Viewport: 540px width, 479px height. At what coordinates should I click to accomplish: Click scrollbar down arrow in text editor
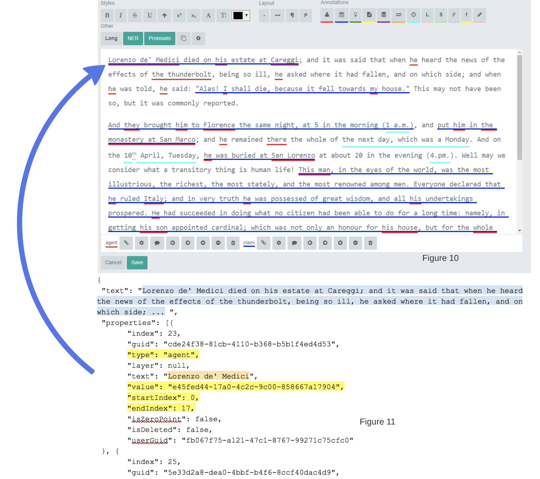519,230
